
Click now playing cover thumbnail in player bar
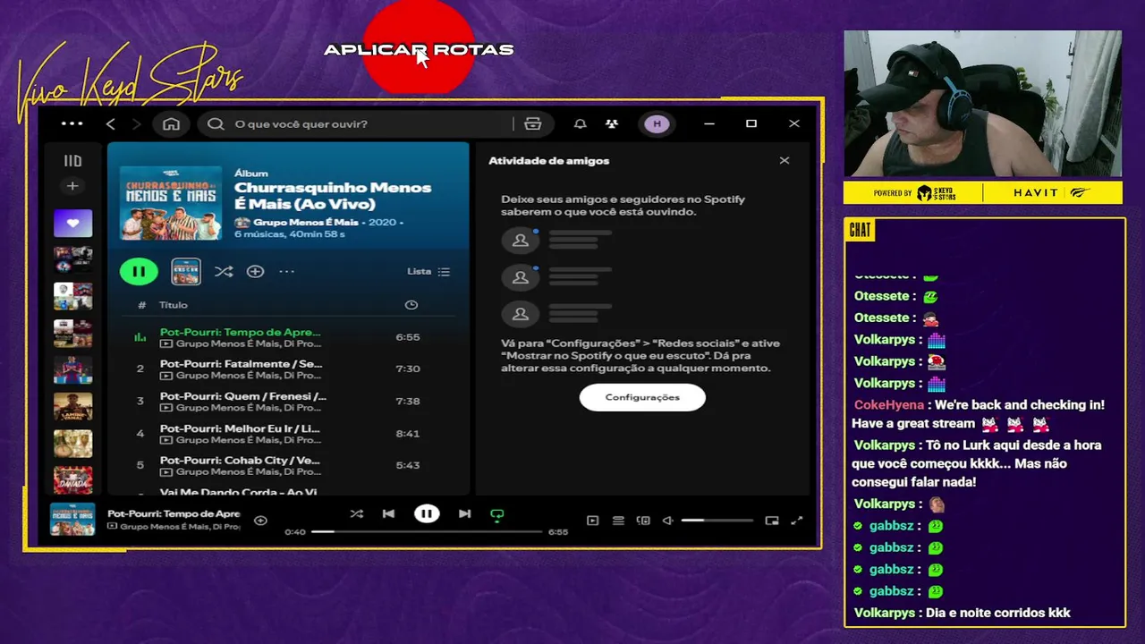(72, 520)
